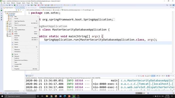Open the Team submenu

coord(25,62)
